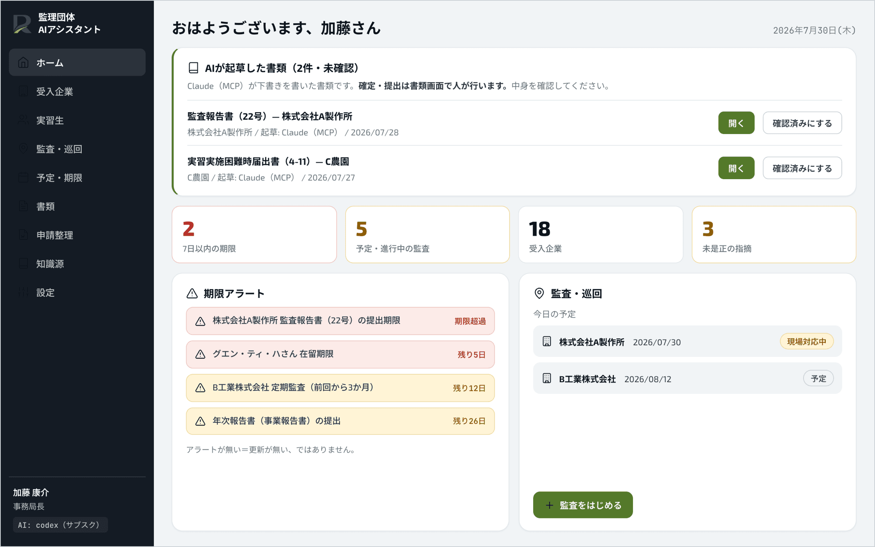Click the home icon beside ホーム
Screen dimensions: 875x547
point(23,62)
